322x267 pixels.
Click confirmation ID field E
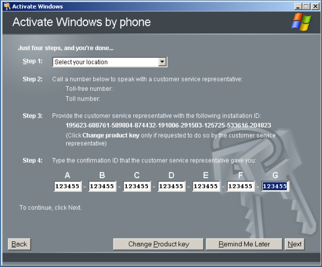(206, 186)
